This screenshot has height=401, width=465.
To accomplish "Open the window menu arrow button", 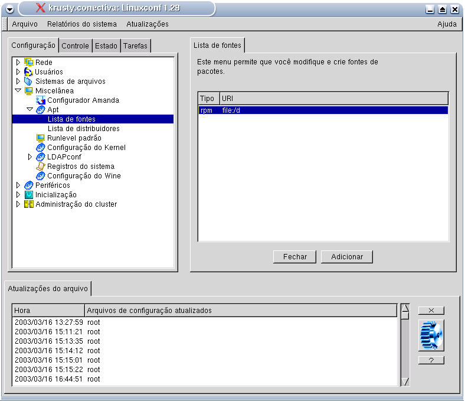I will click(x=10, y=9).
